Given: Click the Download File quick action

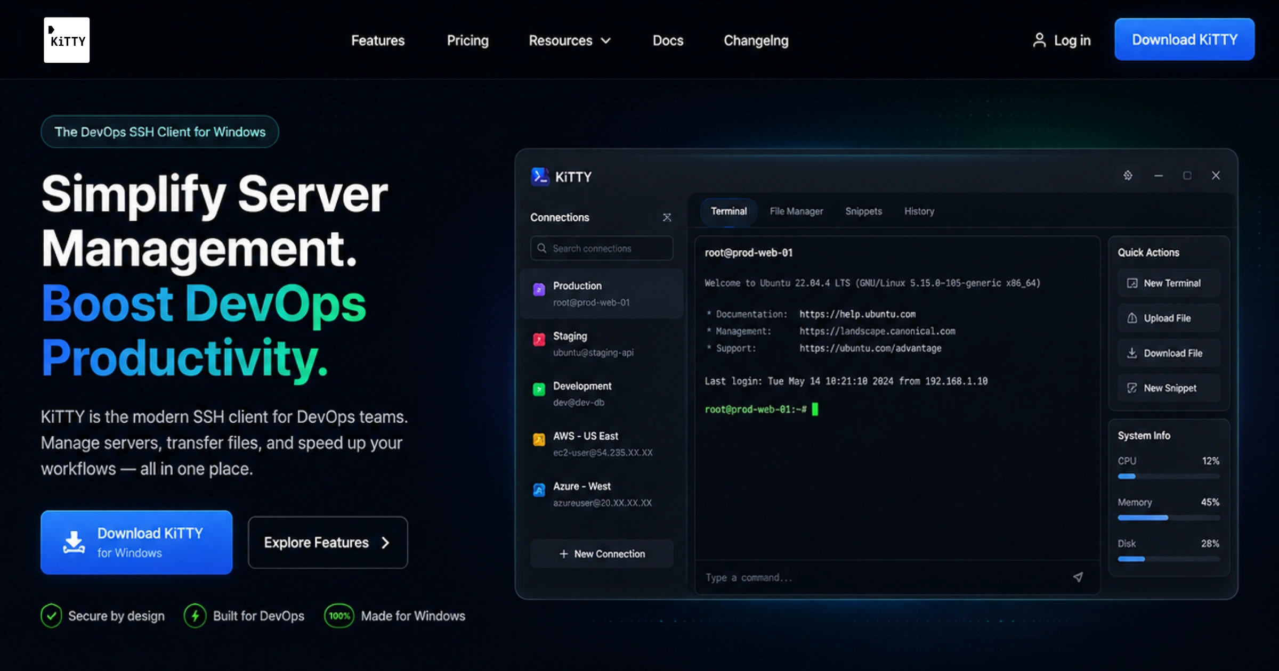Looking at the screenshot, I should click(x=1169, y=353).
